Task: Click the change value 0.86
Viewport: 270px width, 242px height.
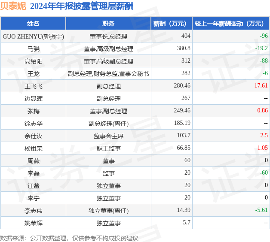Action: [x=262, y=110]
